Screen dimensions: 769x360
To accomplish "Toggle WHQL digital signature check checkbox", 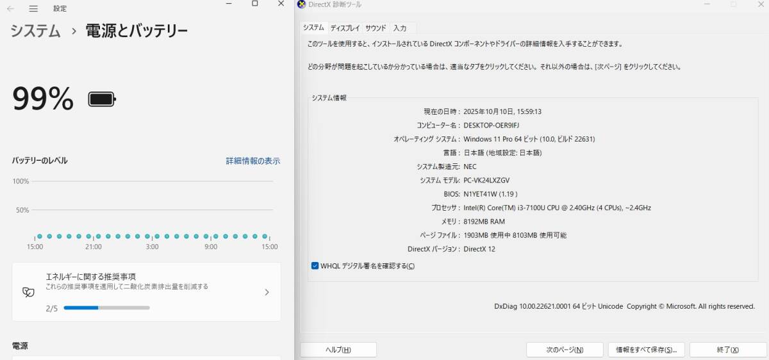I will 315,266.
